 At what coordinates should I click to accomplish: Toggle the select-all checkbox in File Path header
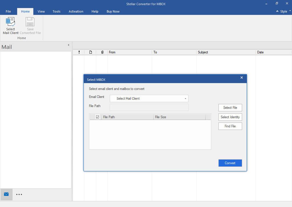click(x=98, y=117)
